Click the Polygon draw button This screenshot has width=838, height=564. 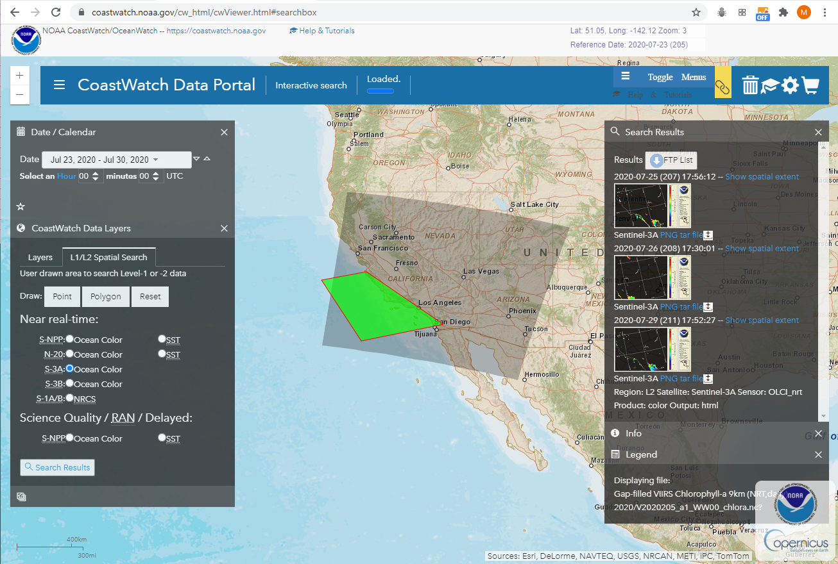point(106,297)
